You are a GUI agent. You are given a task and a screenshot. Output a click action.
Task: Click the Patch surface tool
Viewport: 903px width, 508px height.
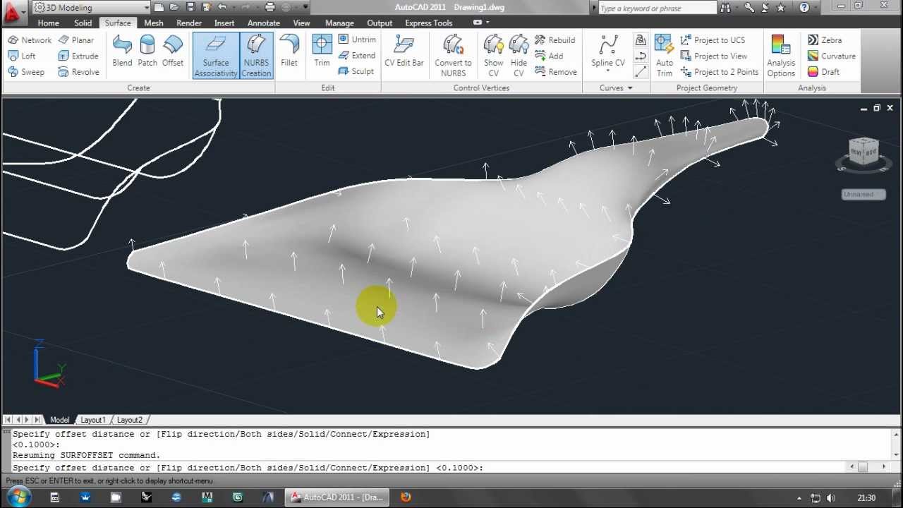click(147, 51)
